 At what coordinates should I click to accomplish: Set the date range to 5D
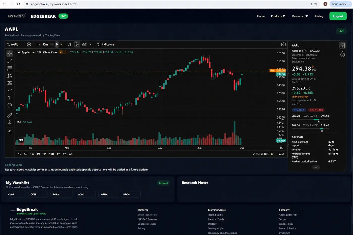coord(26,154)
